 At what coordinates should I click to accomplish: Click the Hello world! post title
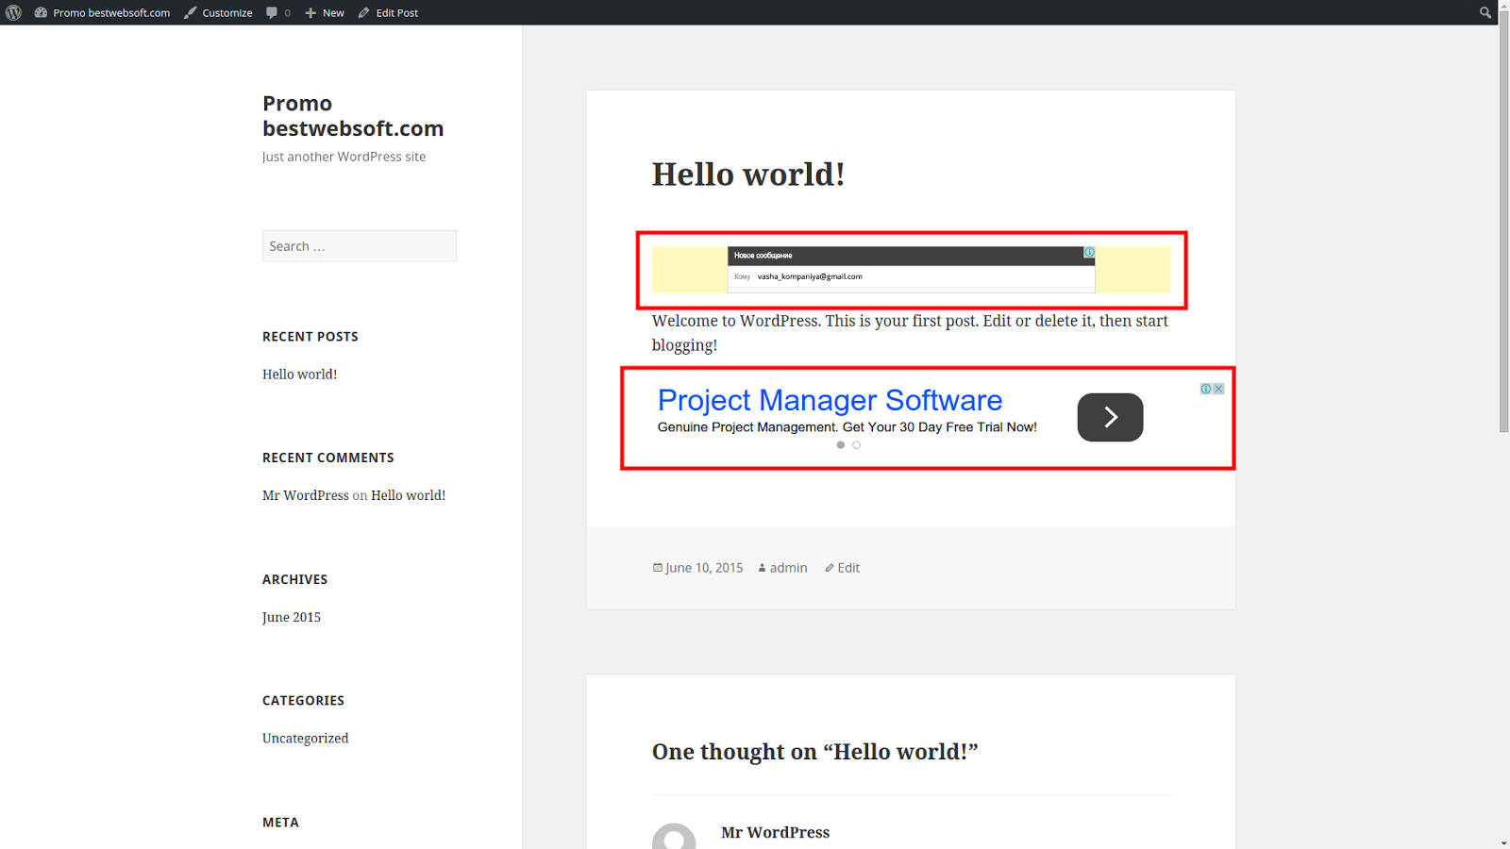coord(748,174)
